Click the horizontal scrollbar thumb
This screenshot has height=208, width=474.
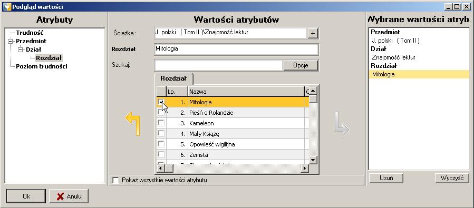(x=169, y=168)
